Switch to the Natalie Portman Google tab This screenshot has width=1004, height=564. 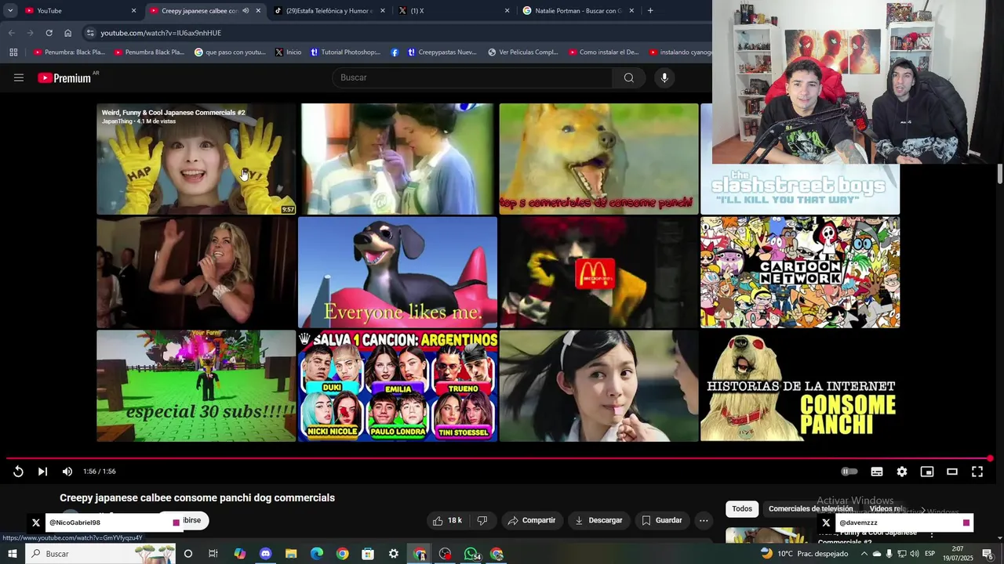coord(578,11)
